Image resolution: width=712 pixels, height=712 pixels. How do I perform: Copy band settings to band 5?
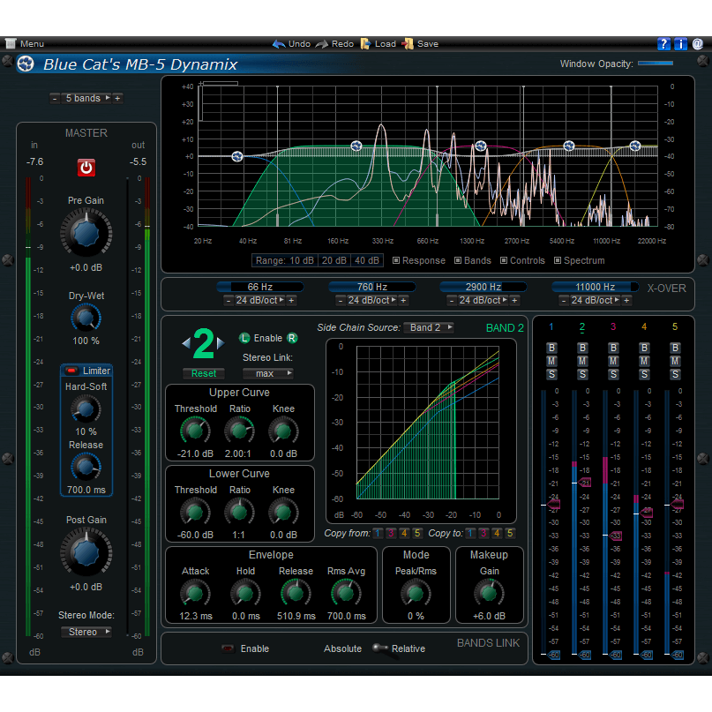pyautogui.click(x=509, y=534)
